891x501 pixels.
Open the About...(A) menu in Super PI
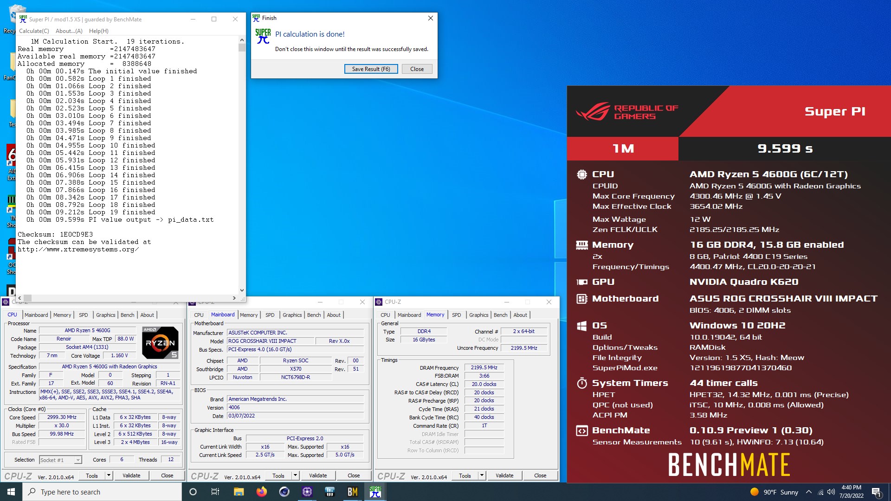pyautogui.click(x=69, y=31)
